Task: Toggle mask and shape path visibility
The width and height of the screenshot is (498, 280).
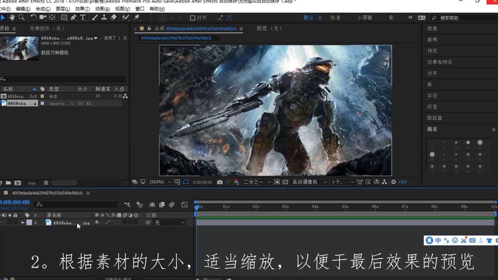Action: tap(185, 182)
